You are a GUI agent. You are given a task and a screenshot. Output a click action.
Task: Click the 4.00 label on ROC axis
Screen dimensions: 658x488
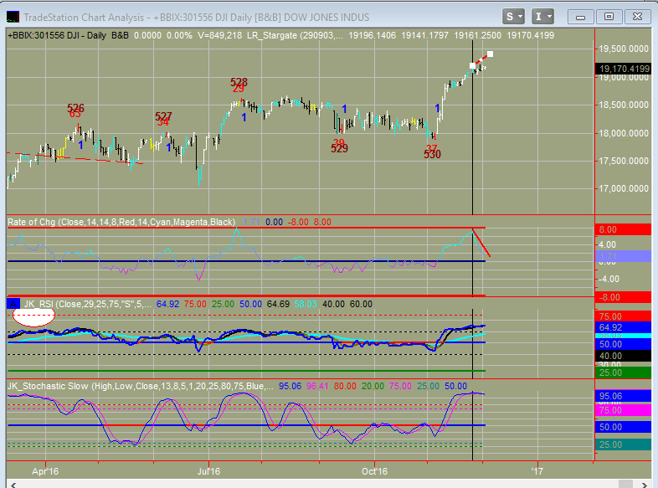click(607, 244)
